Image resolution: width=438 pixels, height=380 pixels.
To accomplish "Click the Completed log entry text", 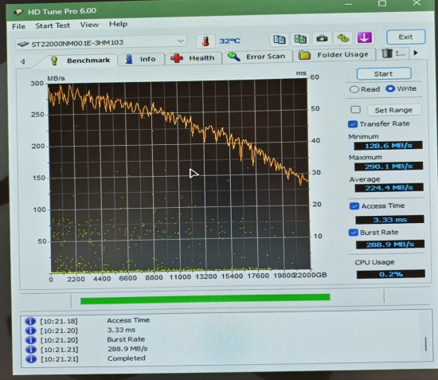I will tap(127, 358).
